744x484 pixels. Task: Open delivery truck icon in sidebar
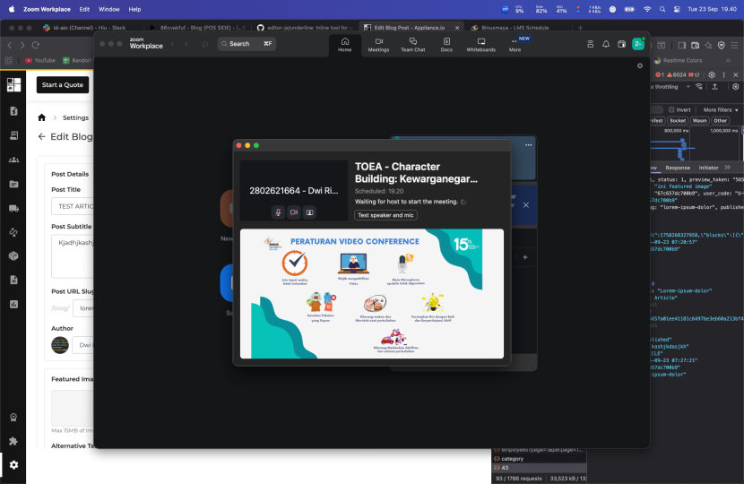(x=13, y=208)
